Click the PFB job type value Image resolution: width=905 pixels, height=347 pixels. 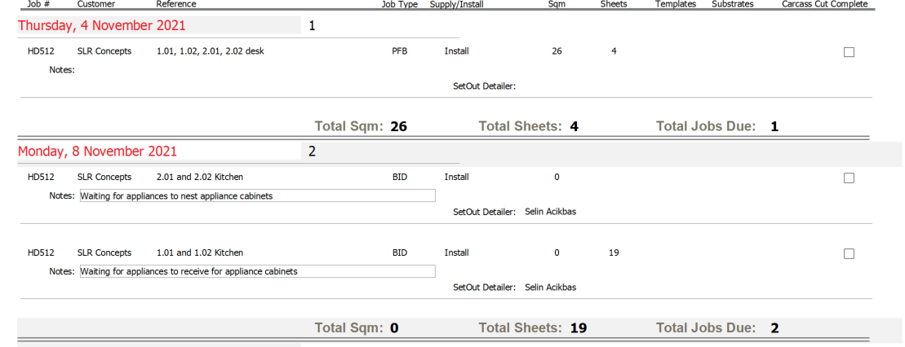tap(399, 51)
